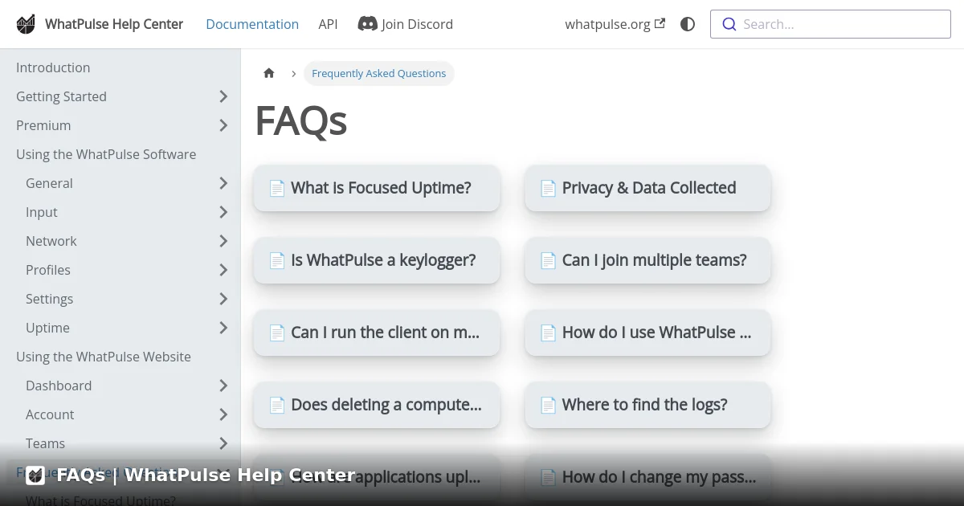This screenshot has height=506, width=964.
Task: Expand the Dashboard chevron
Action: pyautogui.click(x=223, y=386)
